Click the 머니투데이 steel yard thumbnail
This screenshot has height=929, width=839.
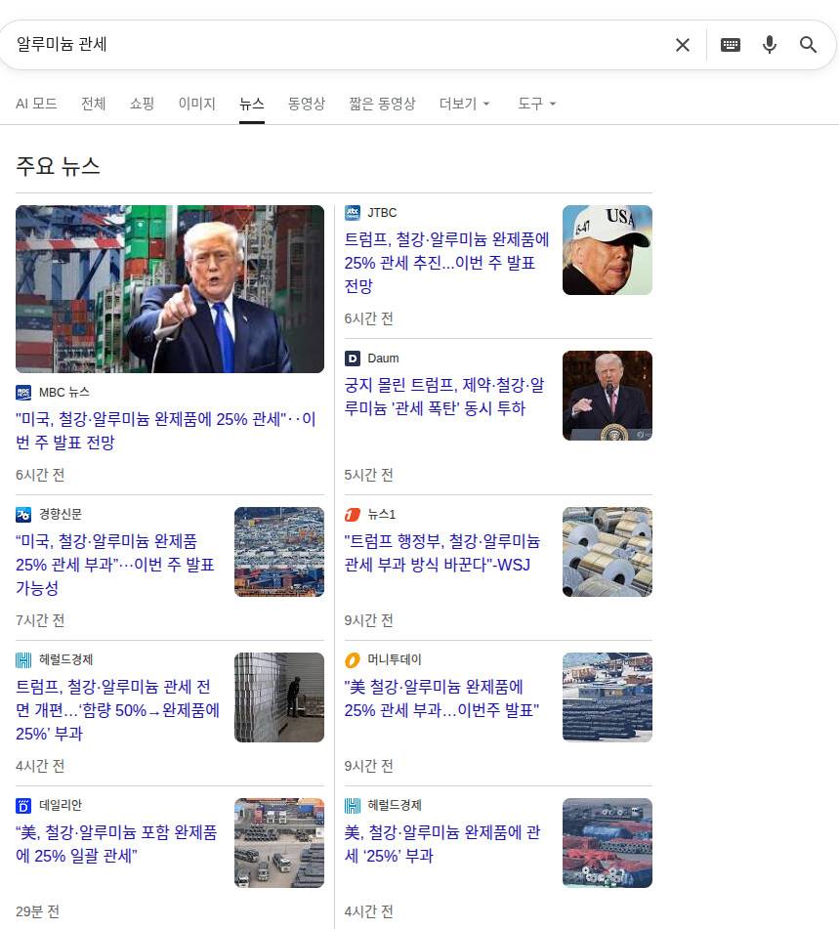pos(608,697)
